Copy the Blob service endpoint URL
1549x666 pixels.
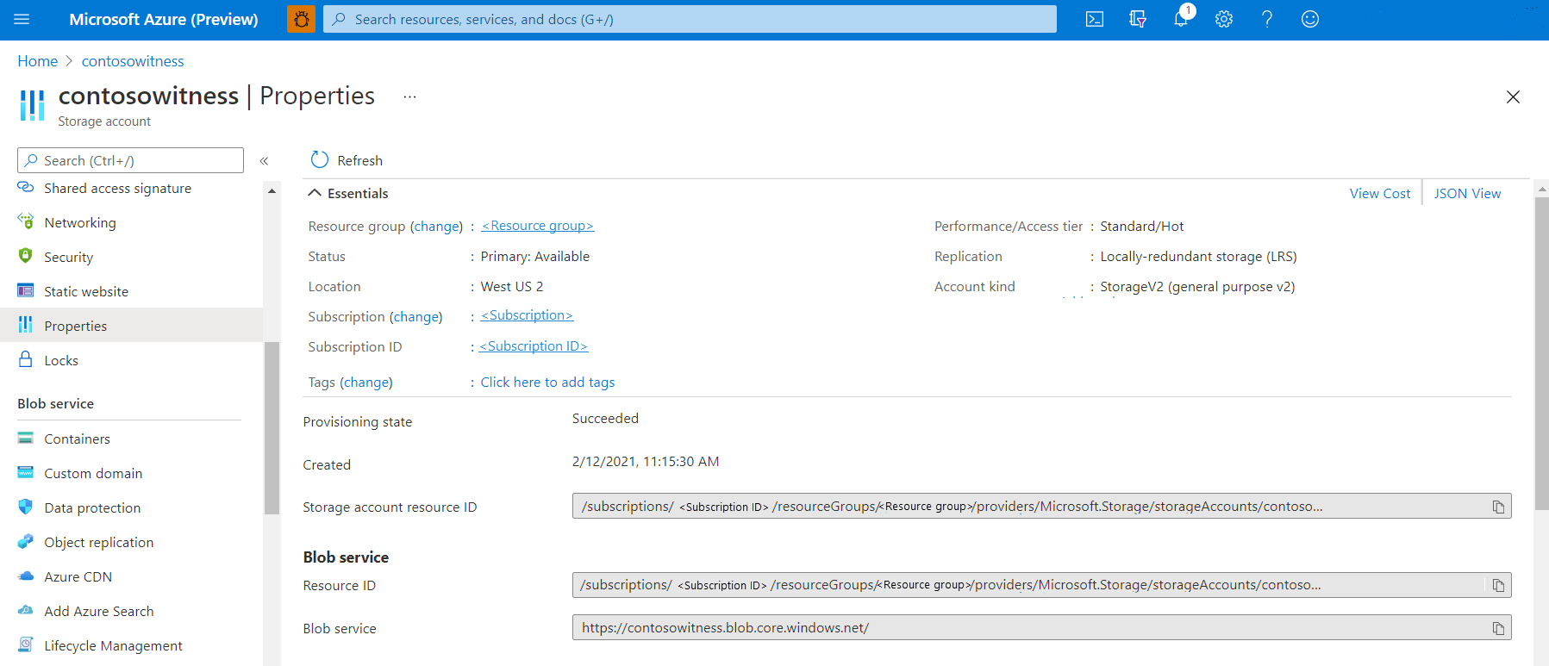(1498, 628)
